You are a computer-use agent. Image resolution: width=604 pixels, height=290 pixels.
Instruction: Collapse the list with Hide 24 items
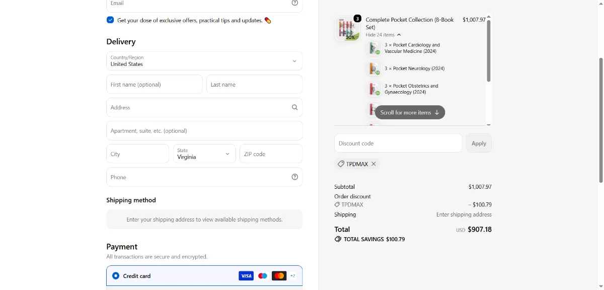point(384,35)
